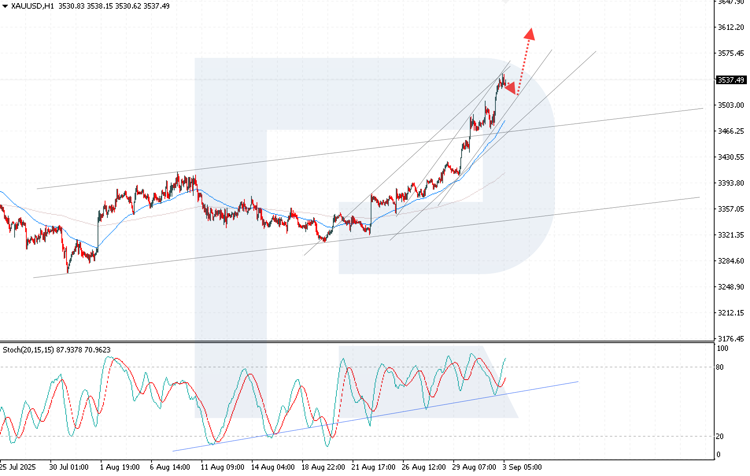Screen dimensions: 750x476
Task: Click the 18 Aug 22:00 time axis label
Action: tap(323, 467)
